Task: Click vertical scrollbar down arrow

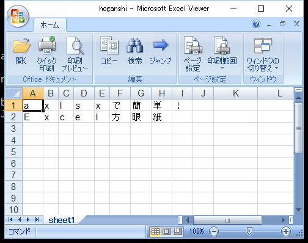Action: [298, 209]
